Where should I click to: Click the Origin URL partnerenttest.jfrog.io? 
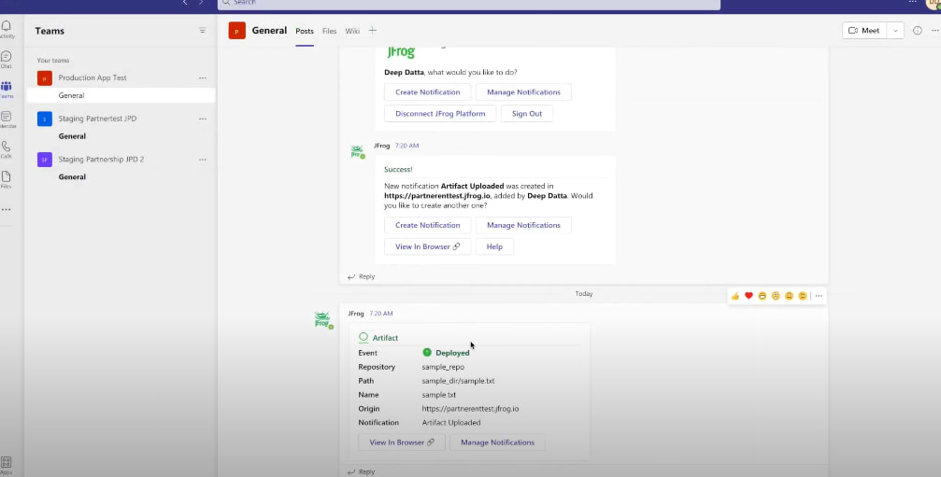pos(470,409)
